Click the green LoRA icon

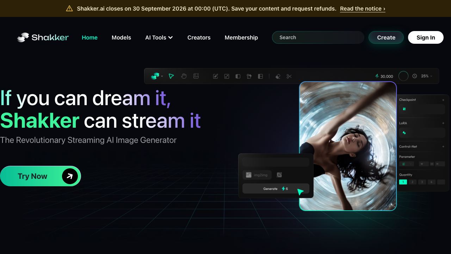click(404, 133)
